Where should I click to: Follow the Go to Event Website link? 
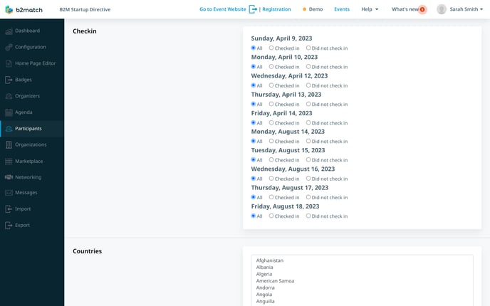pos(223,9)
